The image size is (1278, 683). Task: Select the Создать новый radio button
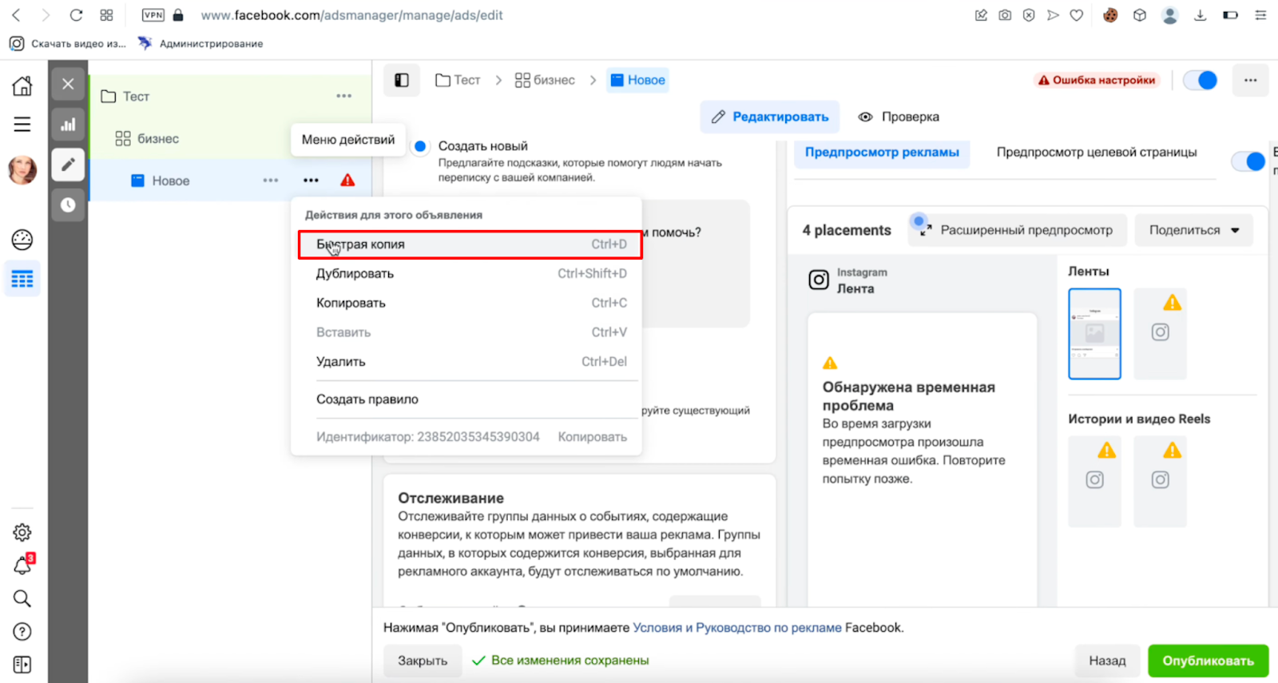[420, 146]
